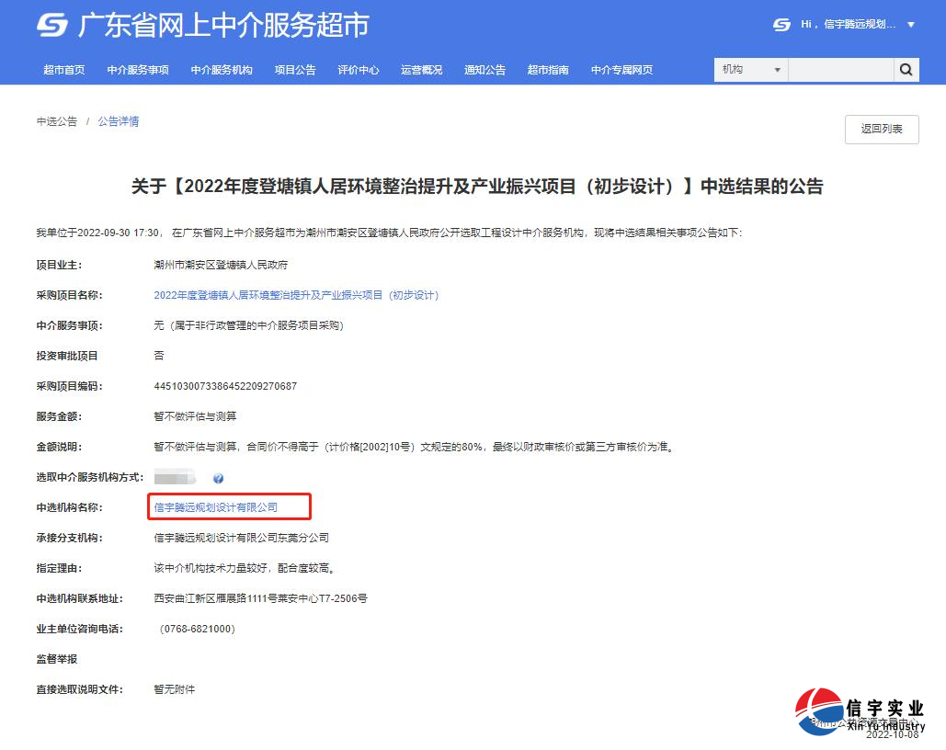
Task: Select 项目公告 from the navigation bar
Action: click(295, 69)
